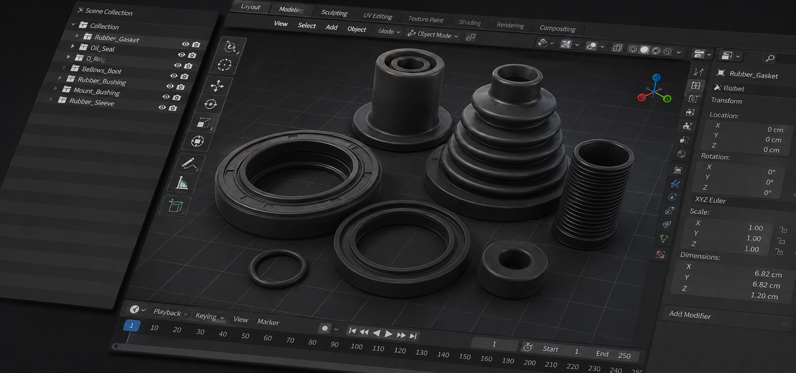Select the Measure tool
Viewport: 796px width, 373px height.
tap(182, 184)
